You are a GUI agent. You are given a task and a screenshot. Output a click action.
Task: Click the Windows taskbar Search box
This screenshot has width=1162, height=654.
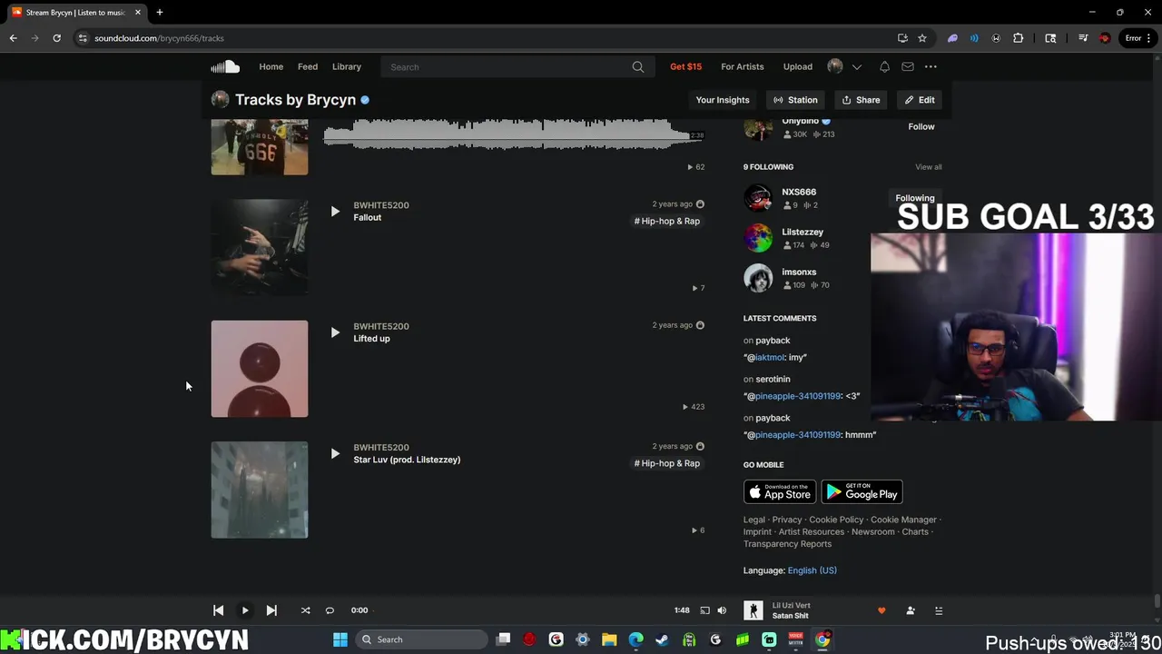pos(421,639)
